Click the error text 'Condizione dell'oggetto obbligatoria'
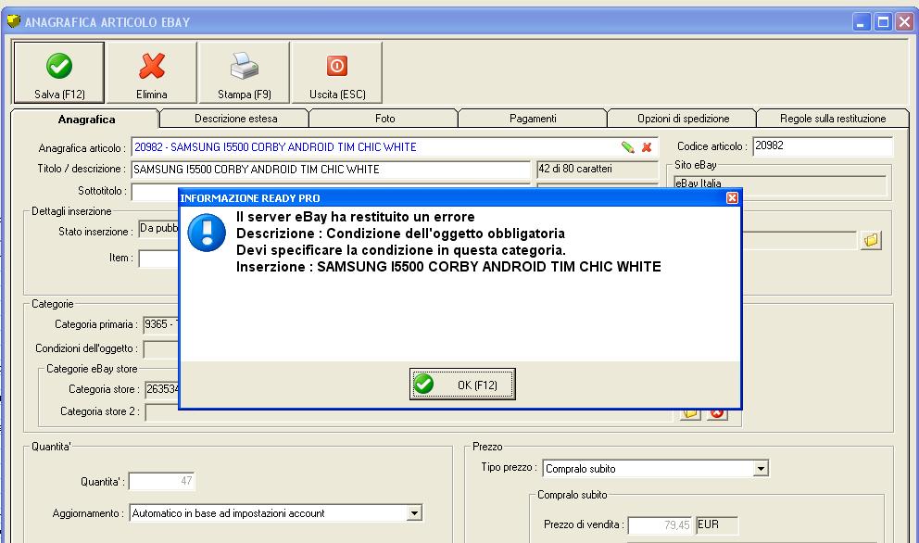Screen dimensions: 919x543 click(x=446, y=234)
